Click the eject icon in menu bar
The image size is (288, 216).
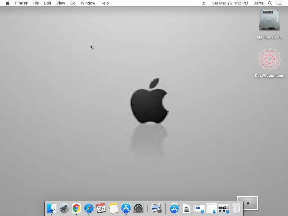tap(204, 3)
